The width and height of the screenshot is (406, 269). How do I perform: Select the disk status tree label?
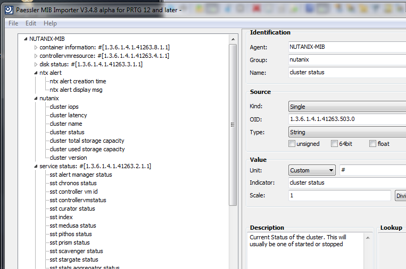pos(91,65)
